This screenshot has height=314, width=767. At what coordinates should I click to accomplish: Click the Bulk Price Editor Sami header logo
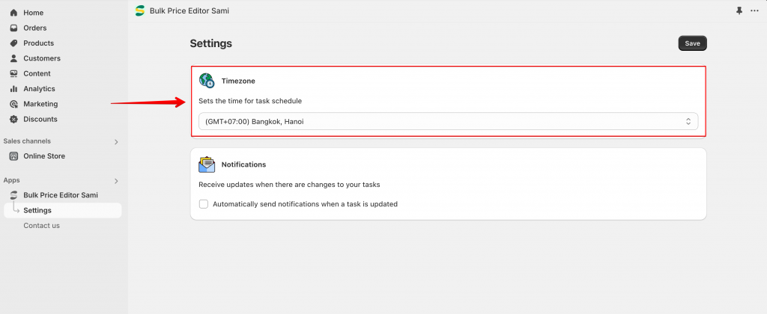pos(140,10)
